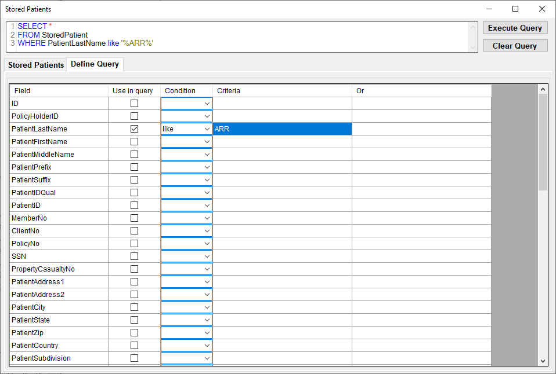
Task: Expand the ClientNo condition dropdown
Action: tap(186, 230)
